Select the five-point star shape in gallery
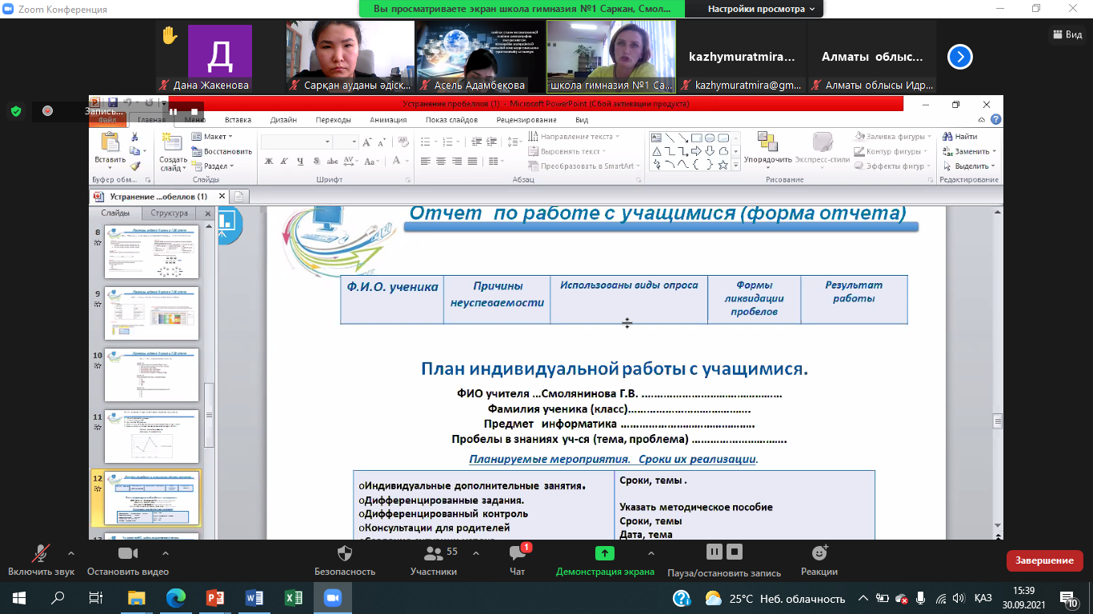The width and height of the screenshot is (1093, 614). (723, 165)
